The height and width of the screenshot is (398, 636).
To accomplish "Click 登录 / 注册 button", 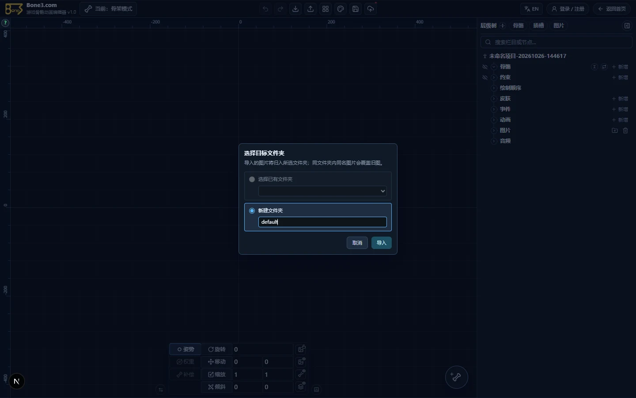I will (x=568, y=9).
